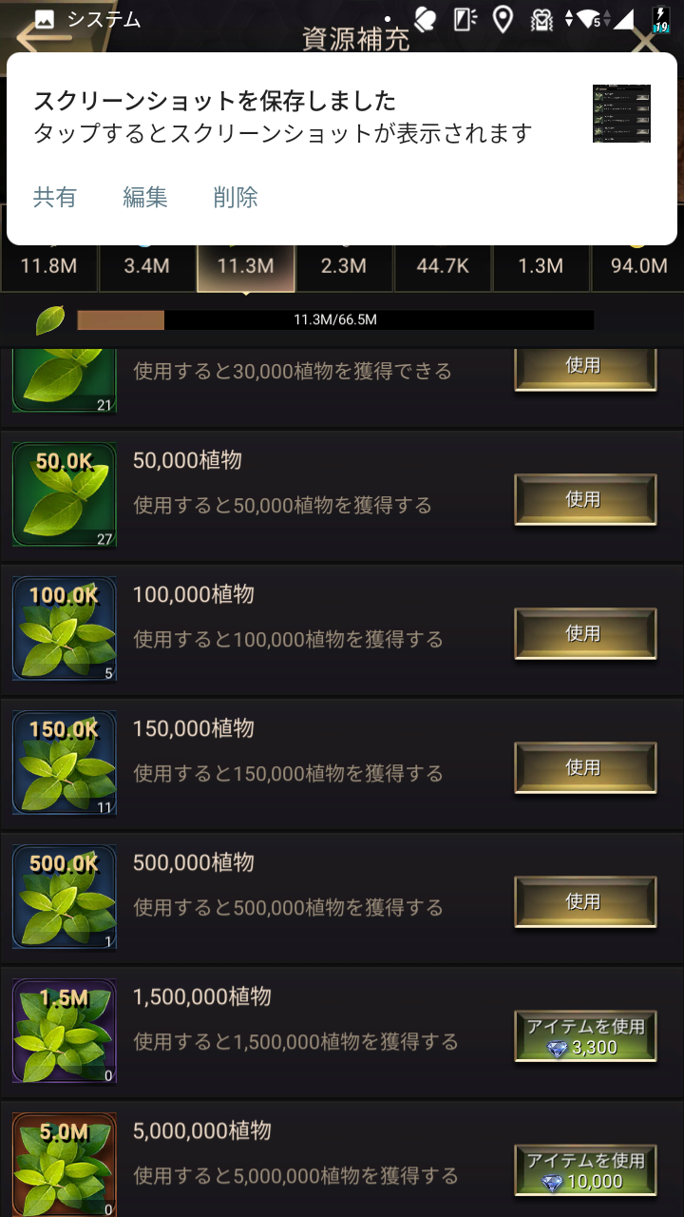Select the 94.0M resource tab
This screenshot has width=684, height=1217.
pos(638,267)
